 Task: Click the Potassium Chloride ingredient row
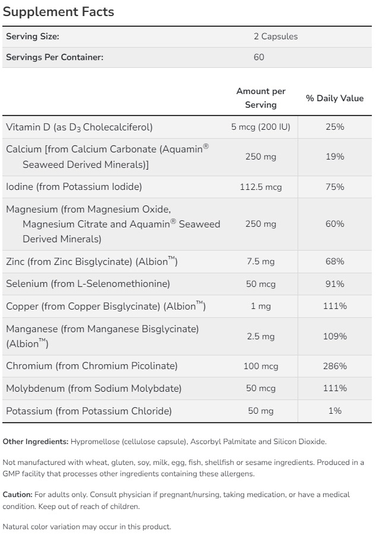pos(89,411)
